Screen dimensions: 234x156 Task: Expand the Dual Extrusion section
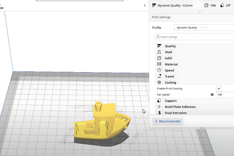tap(175, 113)
